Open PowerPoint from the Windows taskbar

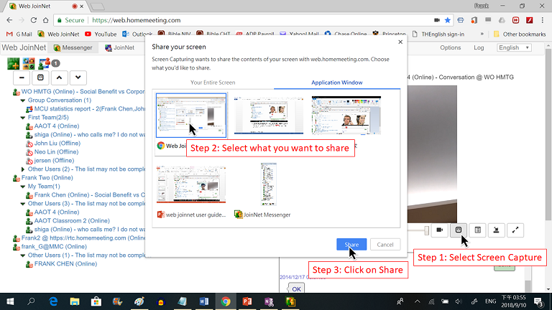click(x=246, y=301)
